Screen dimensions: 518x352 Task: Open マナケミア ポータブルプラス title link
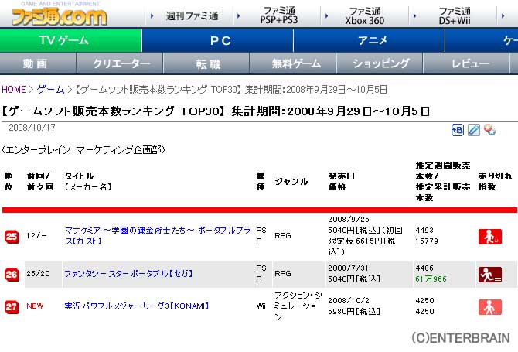157,236
